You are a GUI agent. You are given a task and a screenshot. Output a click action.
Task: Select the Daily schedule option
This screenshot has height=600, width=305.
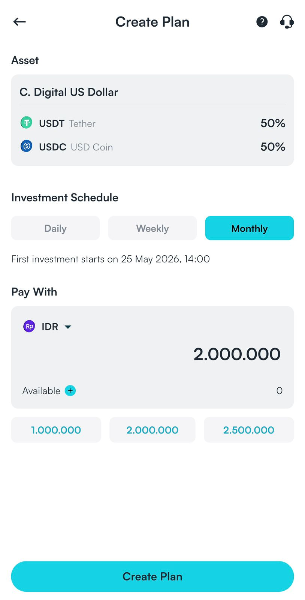tap(55, 228)
